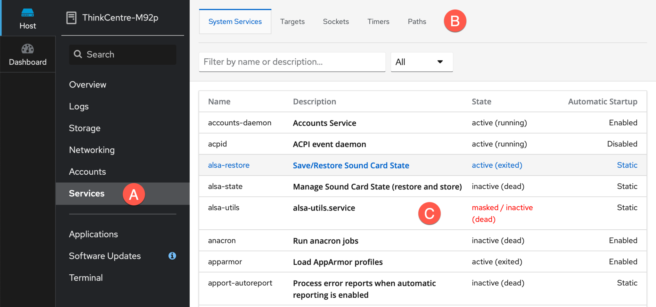
Task: Switch to the Targets tab
Action: click(x=292, y=21)
